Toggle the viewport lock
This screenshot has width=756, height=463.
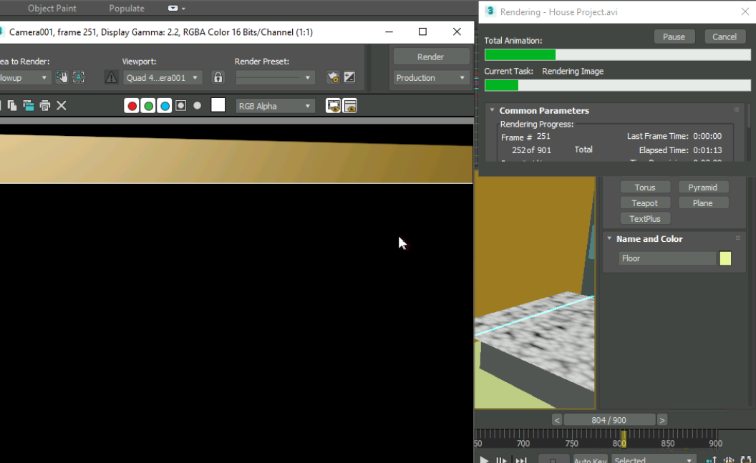218,77
